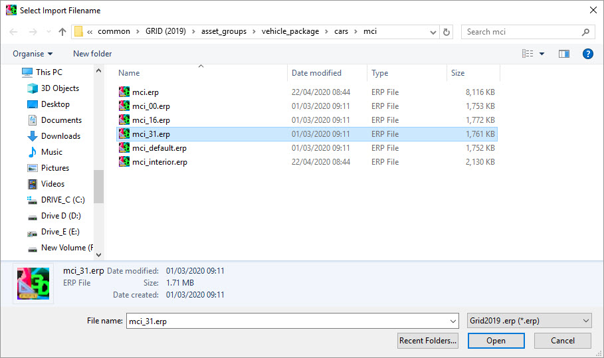The height and width of the screenshot is (358, 604).
Task: Click the 8,116 KB size cell
Action: pos(480,92)
